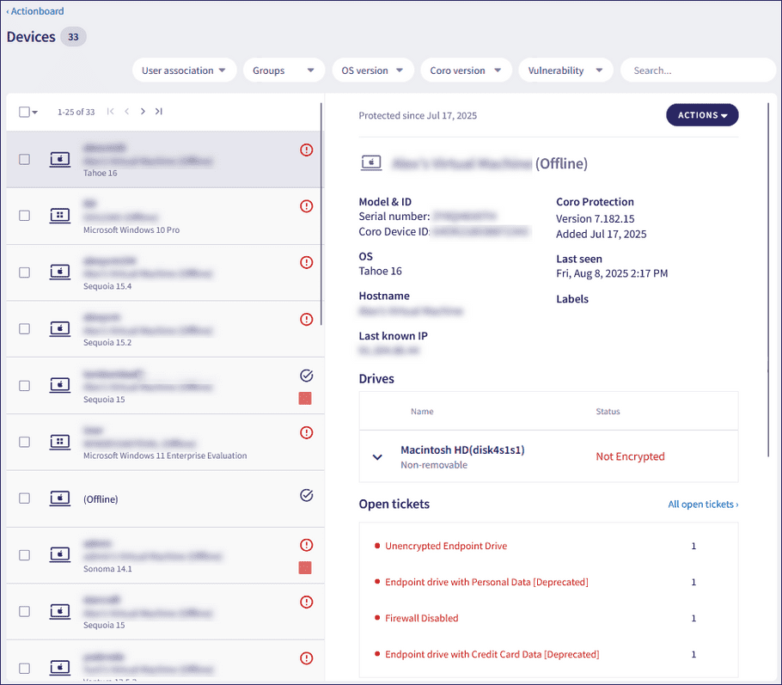Click the red label swatch on Sonoma 14.1 device
The height and width of the screenshot is (685, 782).
coord(304,568)
